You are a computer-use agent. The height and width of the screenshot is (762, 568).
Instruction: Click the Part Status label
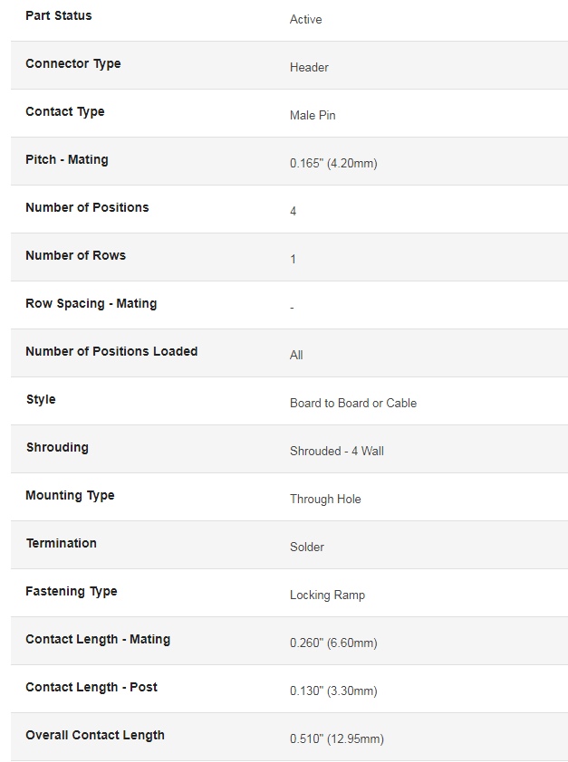[58, 15]
